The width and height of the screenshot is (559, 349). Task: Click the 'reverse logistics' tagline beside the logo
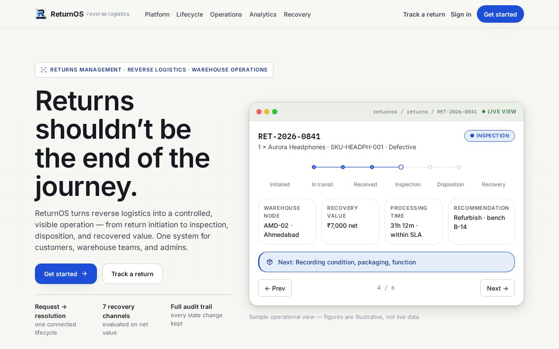click(108, 14)
